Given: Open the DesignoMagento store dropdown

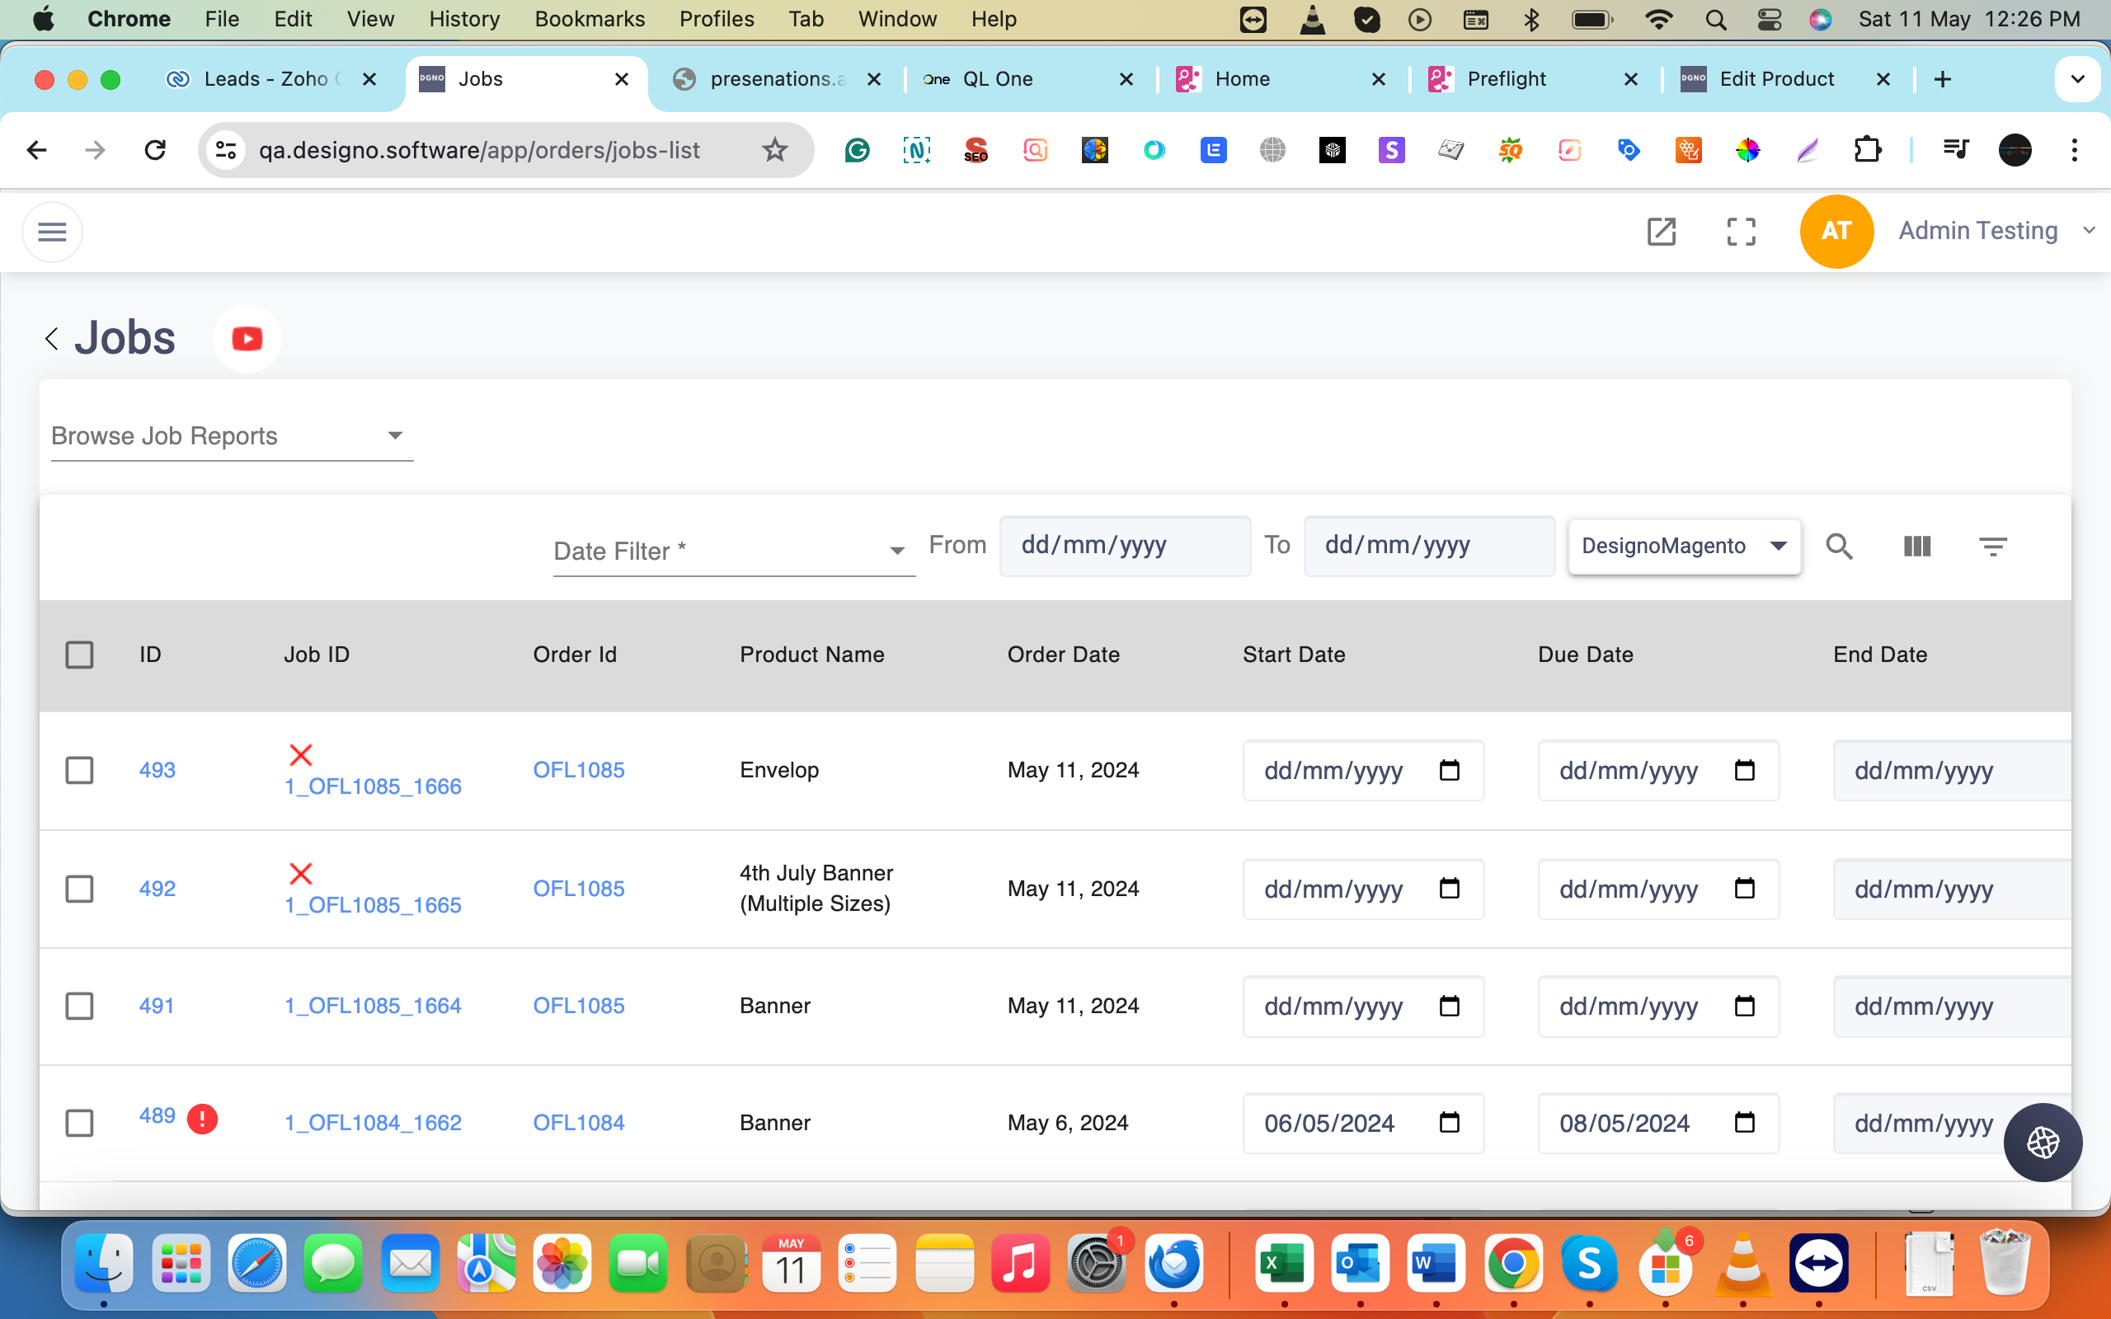Looking at the screenshot, I should tap(1684, 546).
